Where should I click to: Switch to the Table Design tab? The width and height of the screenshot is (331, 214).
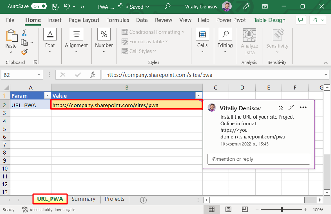(x=269, y=20)
